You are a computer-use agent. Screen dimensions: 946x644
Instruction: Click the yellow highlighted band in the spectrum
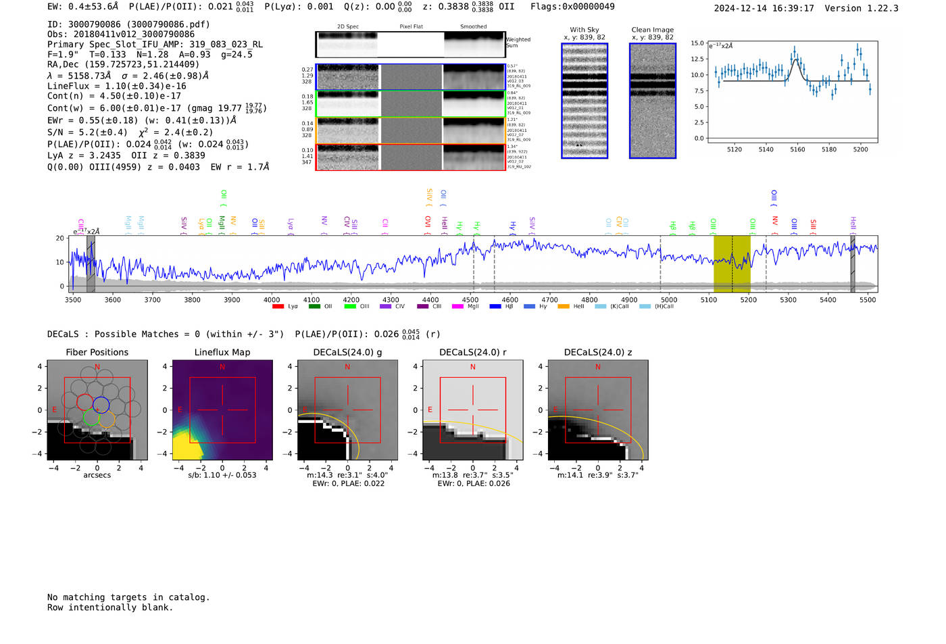(x=732, y=264)
